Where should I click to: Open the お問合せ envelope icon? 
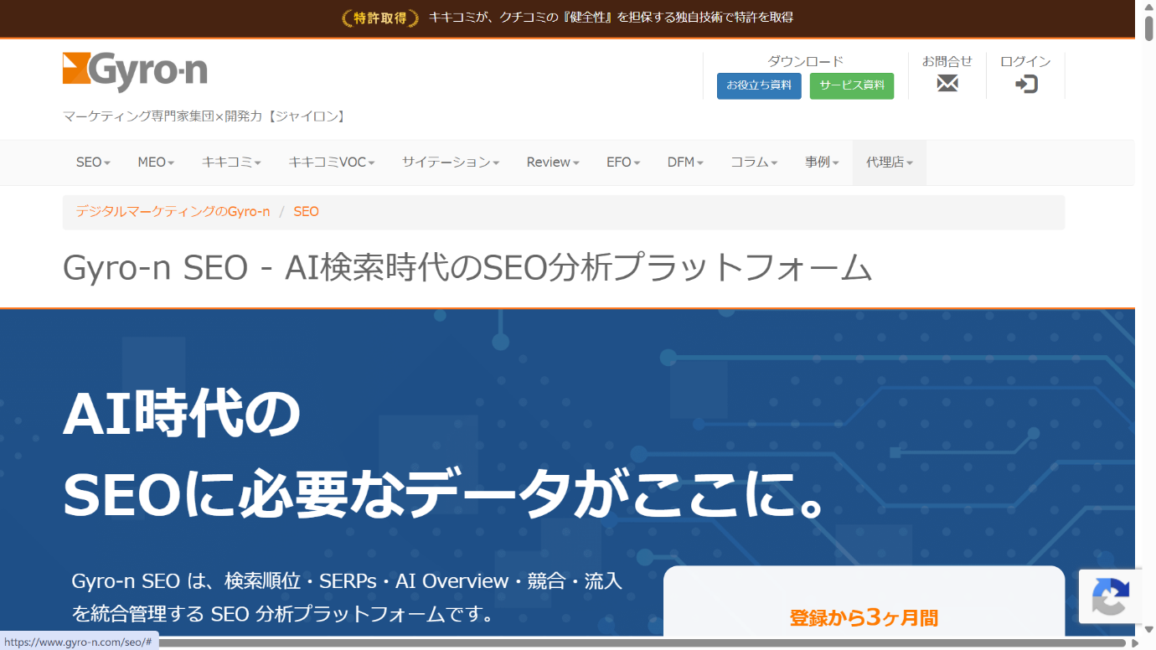coord(947,84)
